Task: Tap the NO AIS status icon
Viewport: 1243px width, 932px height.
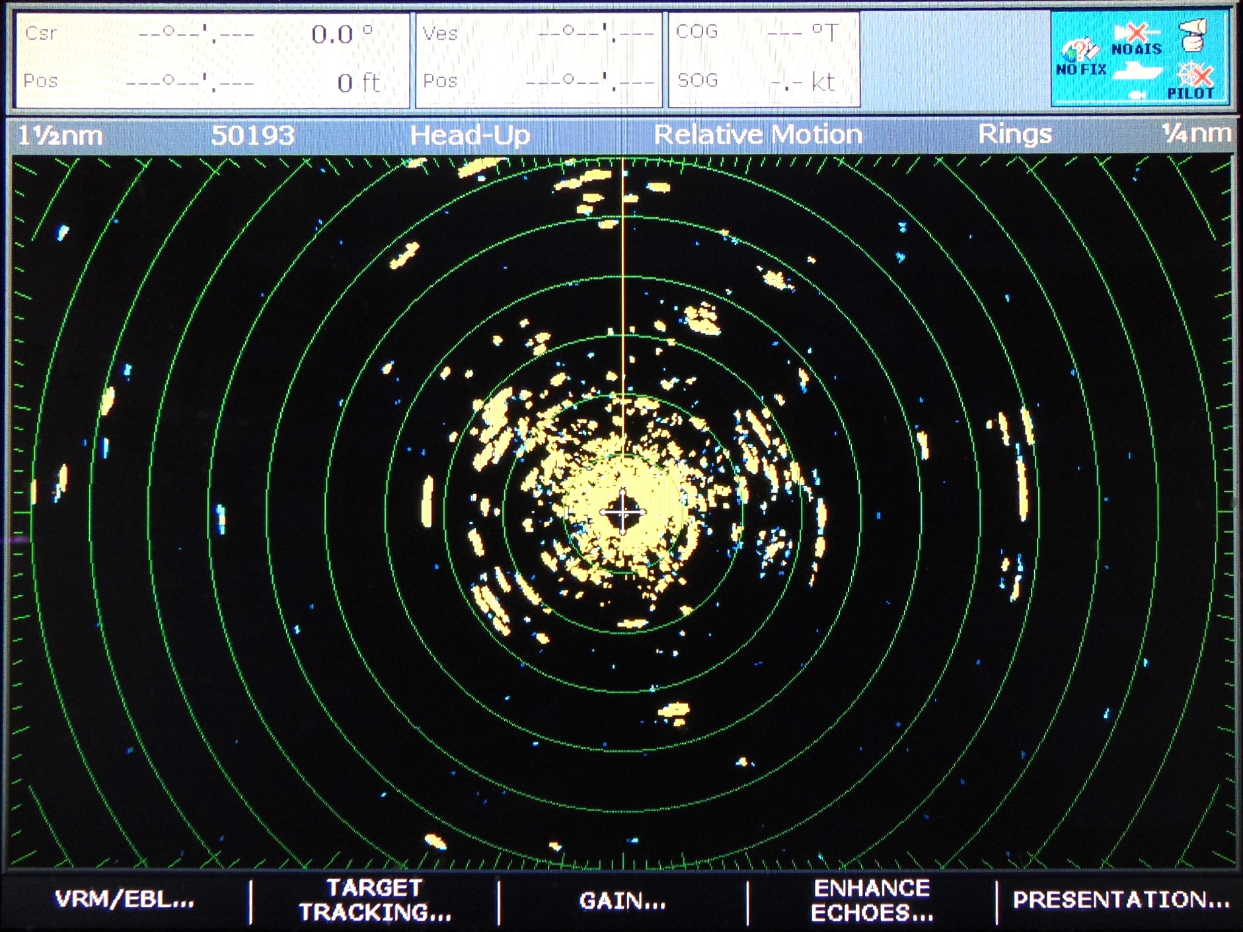Action: pos(1137,40)
